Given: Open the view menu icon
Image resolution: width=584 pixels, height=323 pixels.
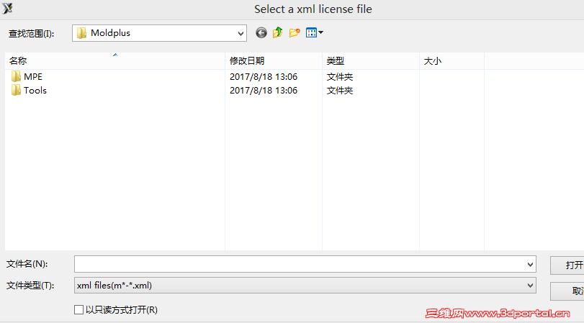Looking at the screenshot, I should (315, 33).
